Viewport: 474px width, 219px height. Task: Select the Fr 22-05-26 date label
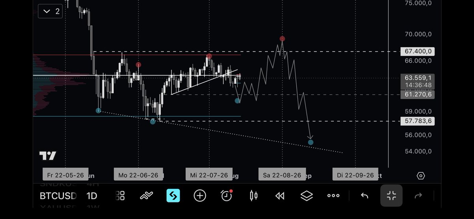[x=65, y=175]
